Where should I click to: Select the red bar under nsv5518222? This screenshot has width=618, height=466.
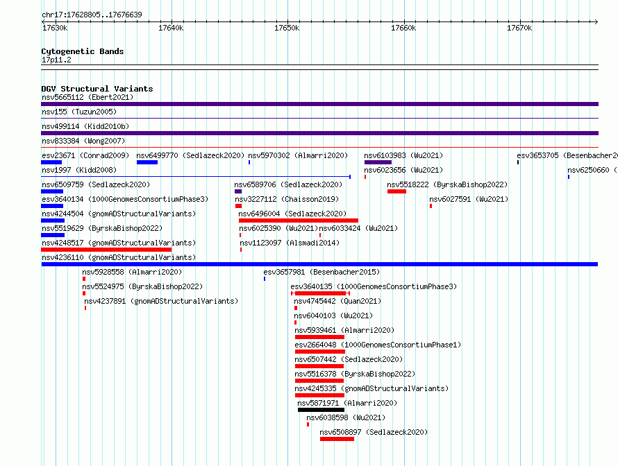tap(396, 191)
